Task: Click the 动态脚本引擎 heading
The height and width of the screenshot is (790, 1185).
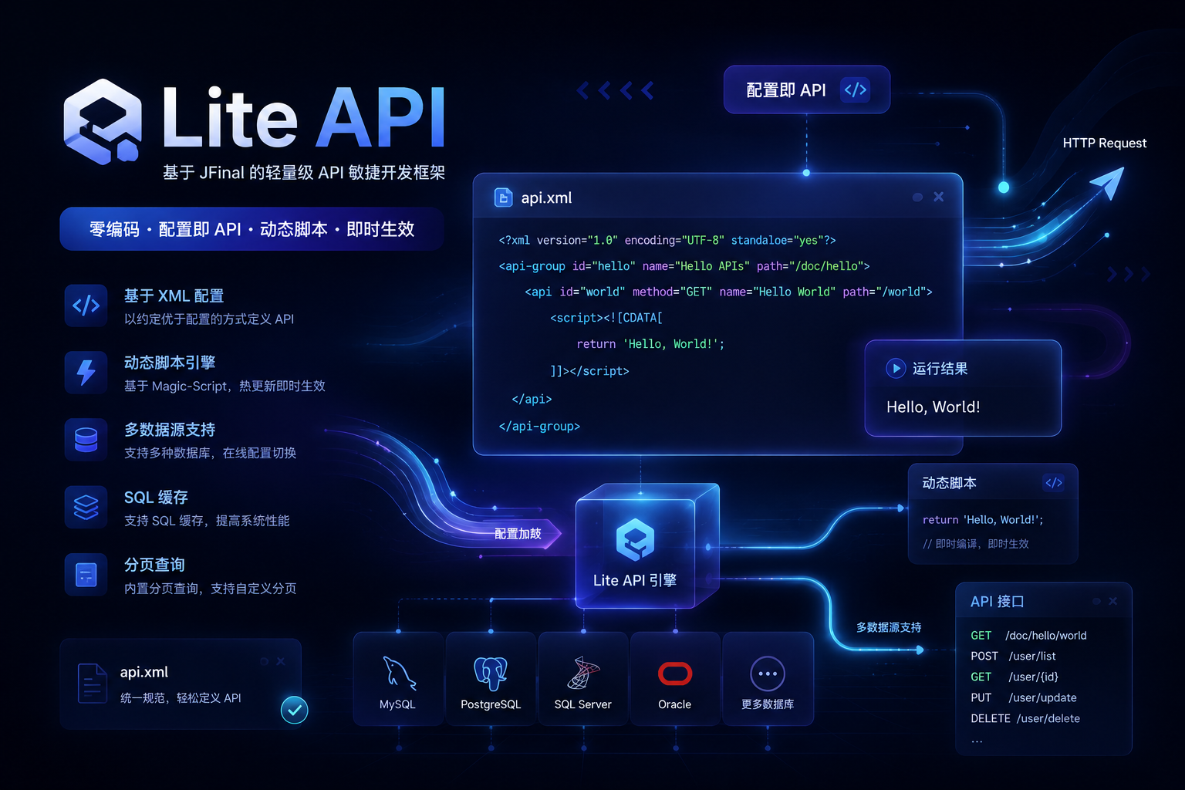Action: coord(170,363)
